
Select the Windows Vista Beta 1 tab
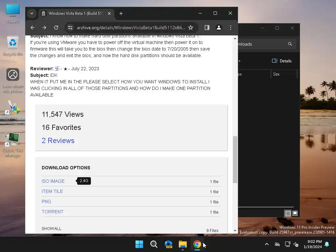pyautogui.click(x=76, y=13)
